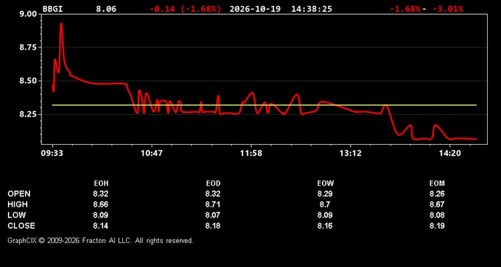Click the GraphCIX copyright notice
The width and height of the screenshot is (501, 267).
(100, 240)
